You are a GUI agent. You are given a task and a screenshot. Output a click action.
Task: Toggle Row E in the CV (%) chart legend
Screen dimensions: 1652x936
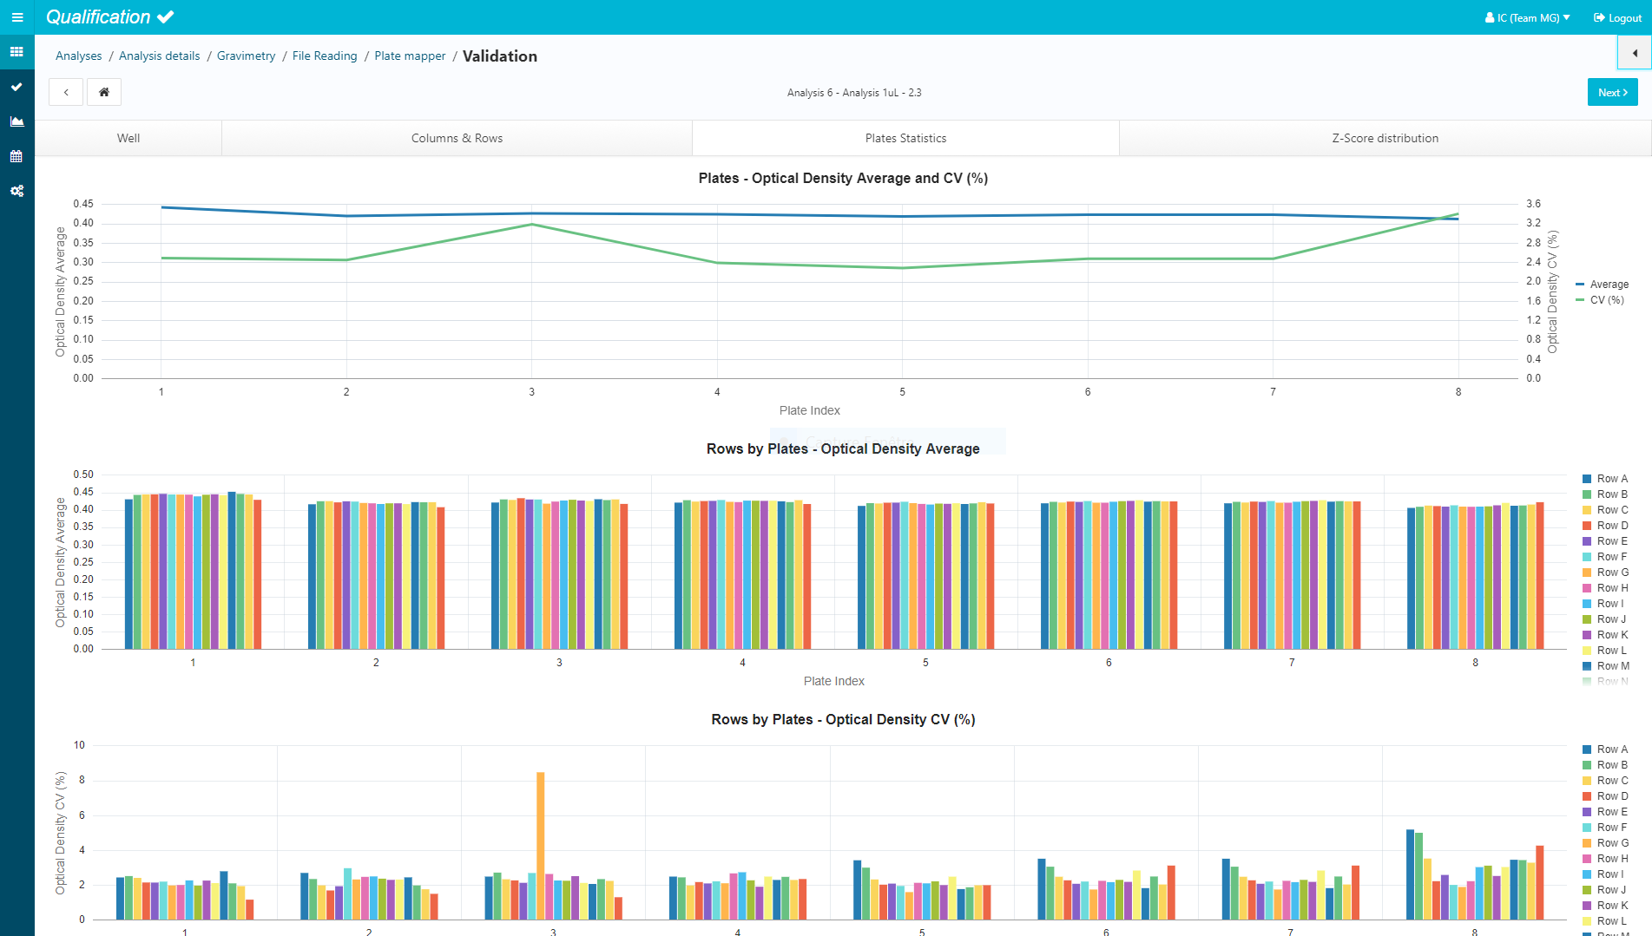[x=1605, y=812]
